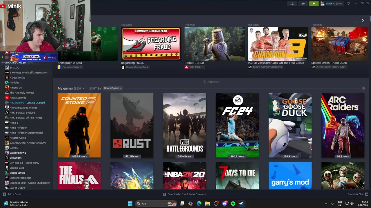371x208 pixels.
Task: Click the Apex Legends icon in sidebar
Action: tap(7, 98)
